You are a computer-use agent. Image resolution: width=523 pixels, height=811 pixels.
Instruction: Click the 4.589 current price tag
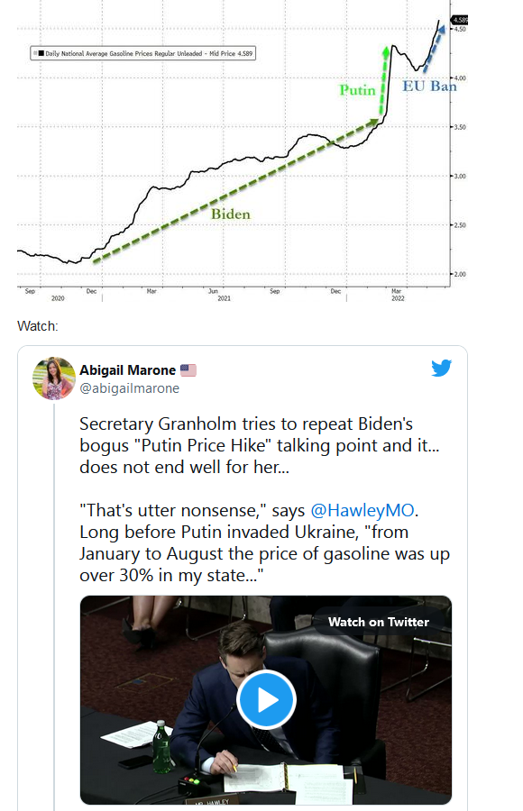(x=460, y=20)
